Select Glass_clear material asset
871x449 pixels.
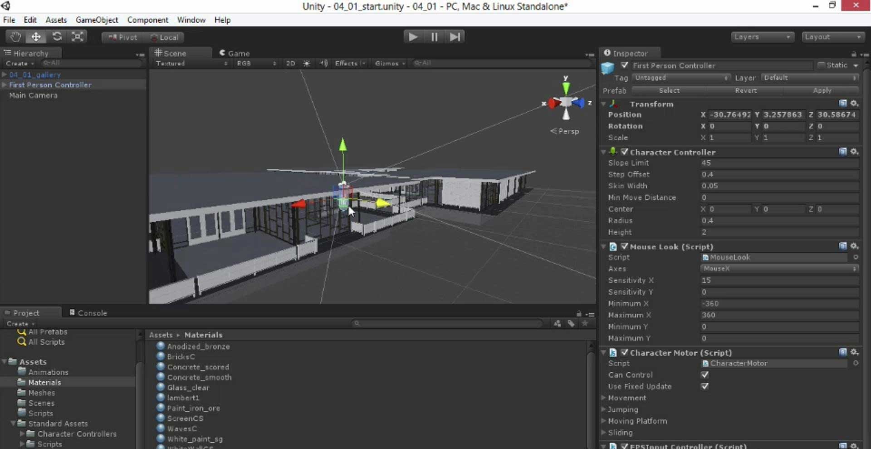[x=188, y=388]
